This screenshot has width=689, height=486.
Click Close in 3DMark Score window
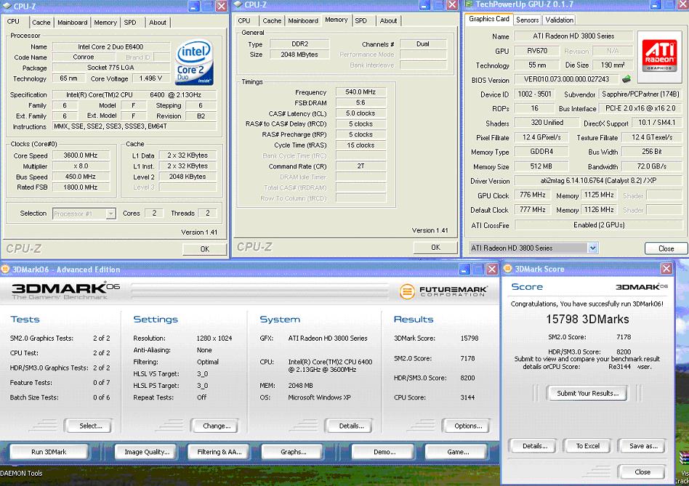click(642, 472)
